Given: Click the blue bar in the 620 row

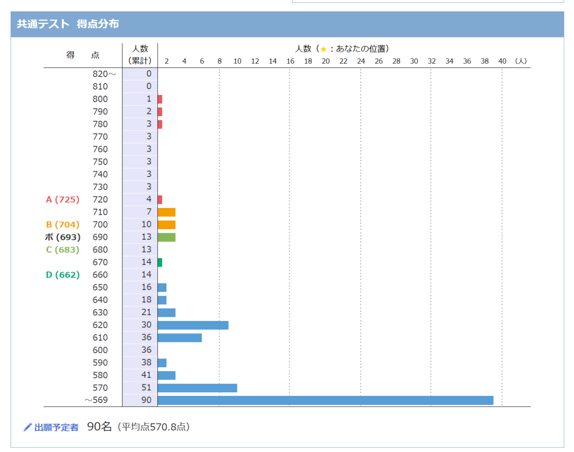Looking at the screenshot, I should click(193, 325).
